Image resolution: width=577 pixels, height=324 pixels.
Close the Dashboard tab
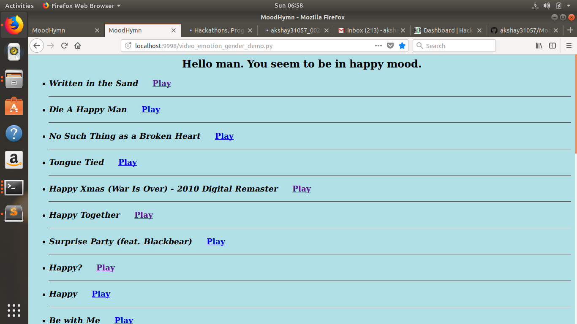pos(479,30)
